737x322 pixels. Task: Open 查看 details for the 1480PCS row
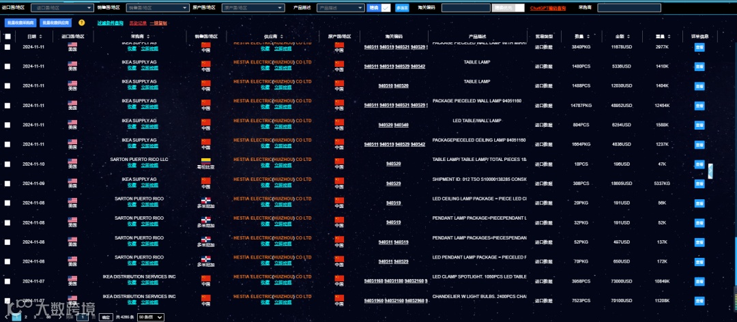pos(699,66)
